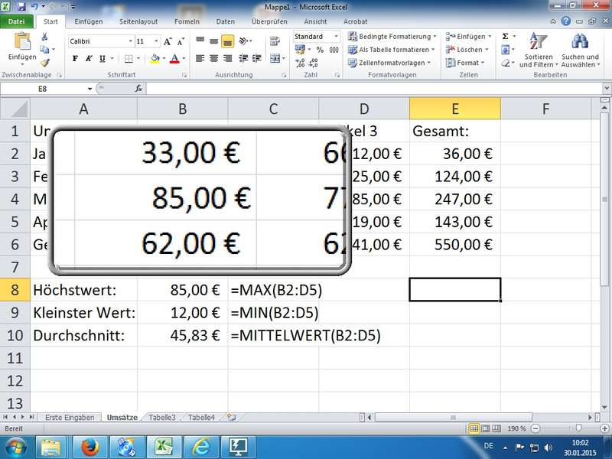The width and height of the screenshot is (612, 459).
Task: Open the Calibri font name dropdown
Action: 130,41
